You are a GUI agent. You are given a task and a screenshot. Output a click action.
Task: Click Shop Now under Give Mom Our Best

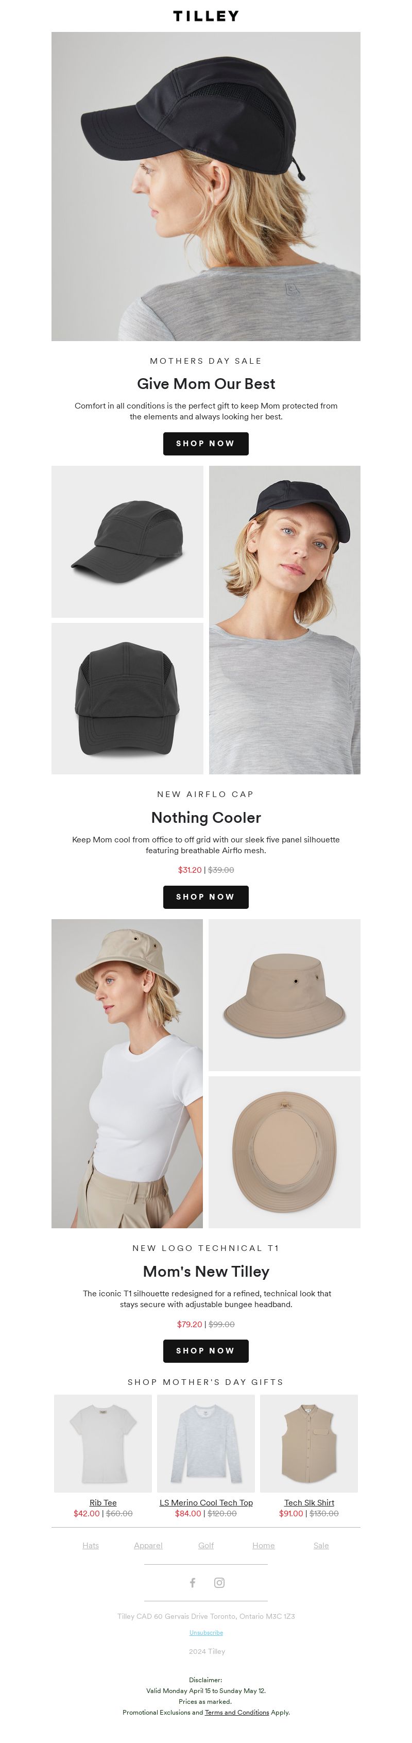coord(205,443)
